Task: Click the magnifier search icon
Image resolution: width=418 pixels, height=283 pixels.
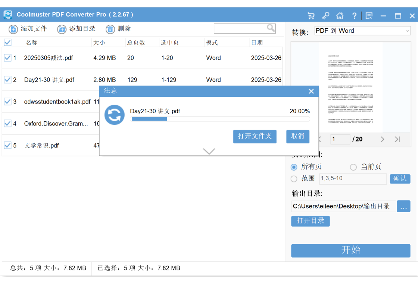Action: point(271,28)
